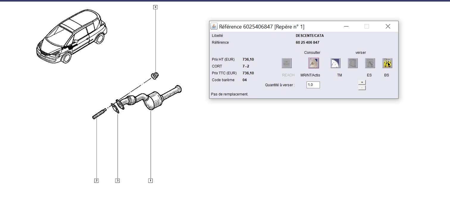The image size is (450, 201).
Task: Increase quantity with the plus button
Action: tap(362, 82)
